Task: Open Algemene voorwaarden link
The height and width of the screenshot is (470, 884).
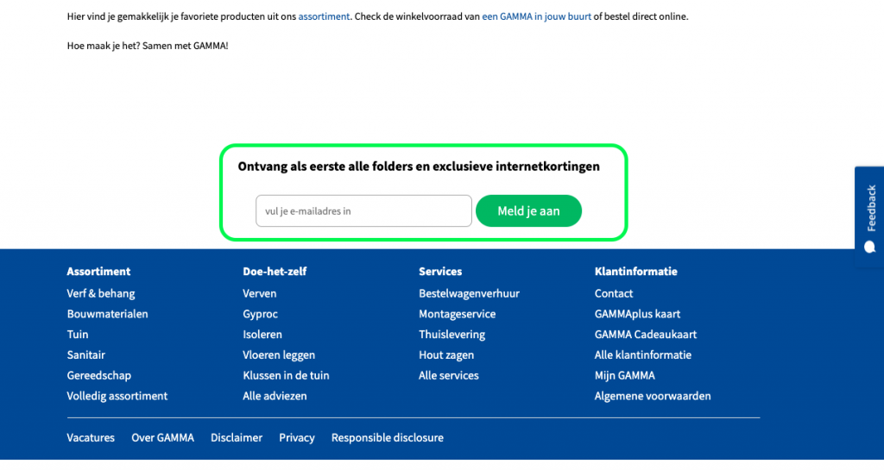Action: (x=653, y=396)
